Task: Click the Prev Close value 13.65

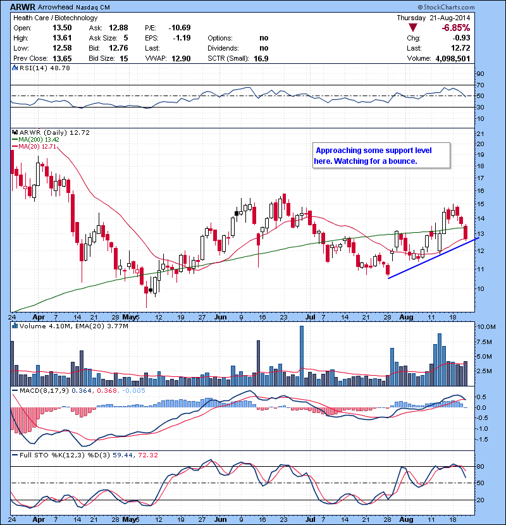Action: click(x=62, y=58)
